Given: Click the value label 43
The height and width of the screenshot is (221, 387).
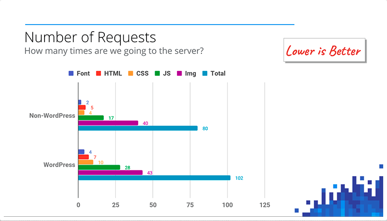Looking at the screenshot, I should pos(150,173).
